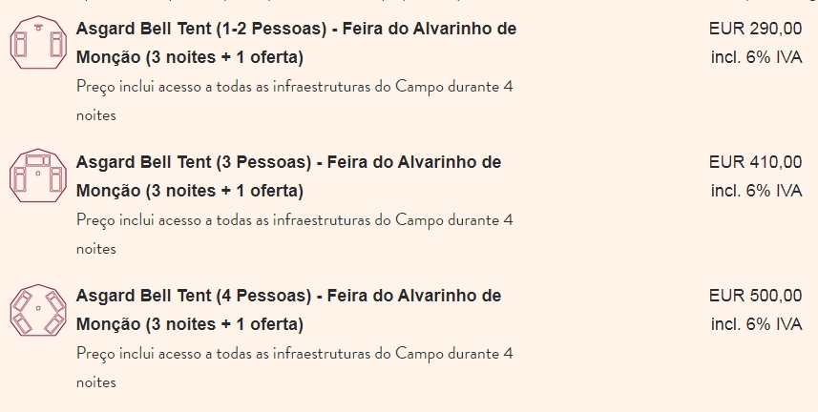The image size is (818, 412).
Task: Open Asgard Bell Tent (3 Pessoas) title
Action: click(x=288, y=176)
